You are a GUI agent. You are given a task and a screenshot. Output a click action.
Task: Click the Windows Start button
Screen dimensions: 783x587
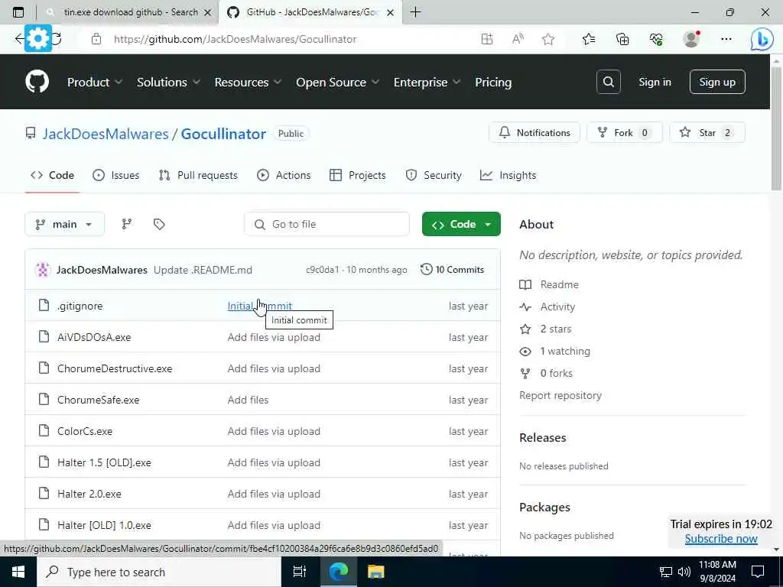click(18, 572)
